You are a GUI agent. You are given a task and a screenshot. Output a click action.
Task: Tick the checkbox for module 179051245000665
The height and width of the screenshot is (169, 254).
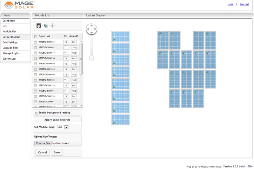(35, 42)
